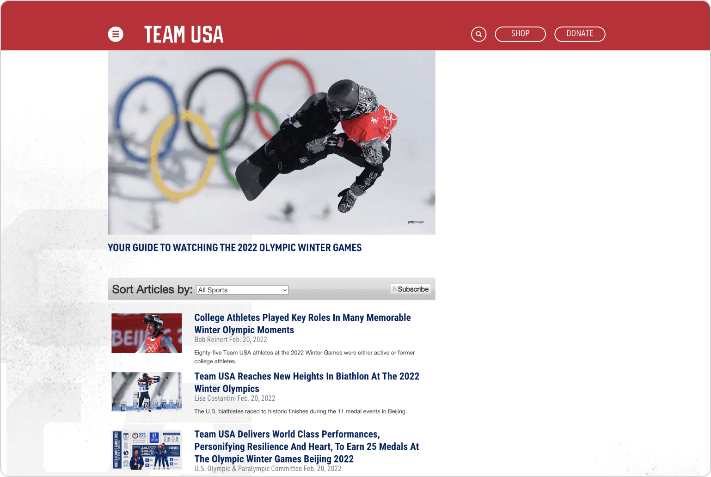The height and width of the screenshot is (477, 711).
Task: Click the Eighty-five Team USA athletes summary text
Action: point(304,357)
